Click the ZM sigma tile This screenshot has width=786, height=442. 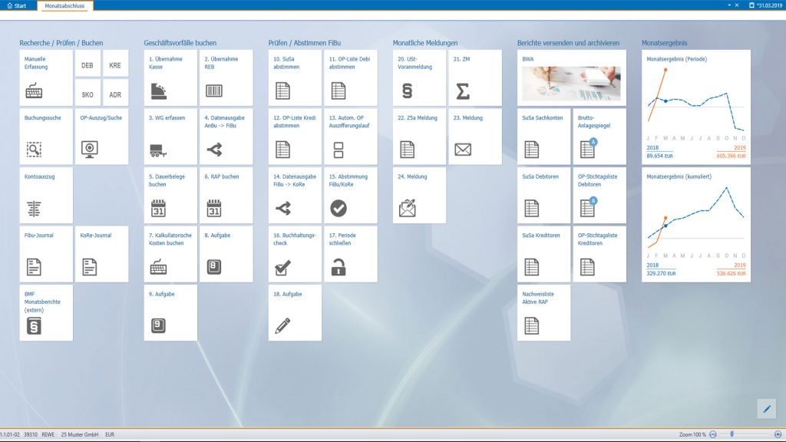[x=474, y=78]
